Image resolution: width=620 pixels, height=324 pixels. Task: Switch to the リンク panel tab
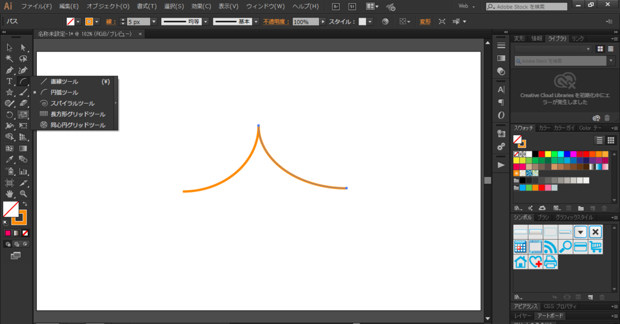click(x=578, y=38)
